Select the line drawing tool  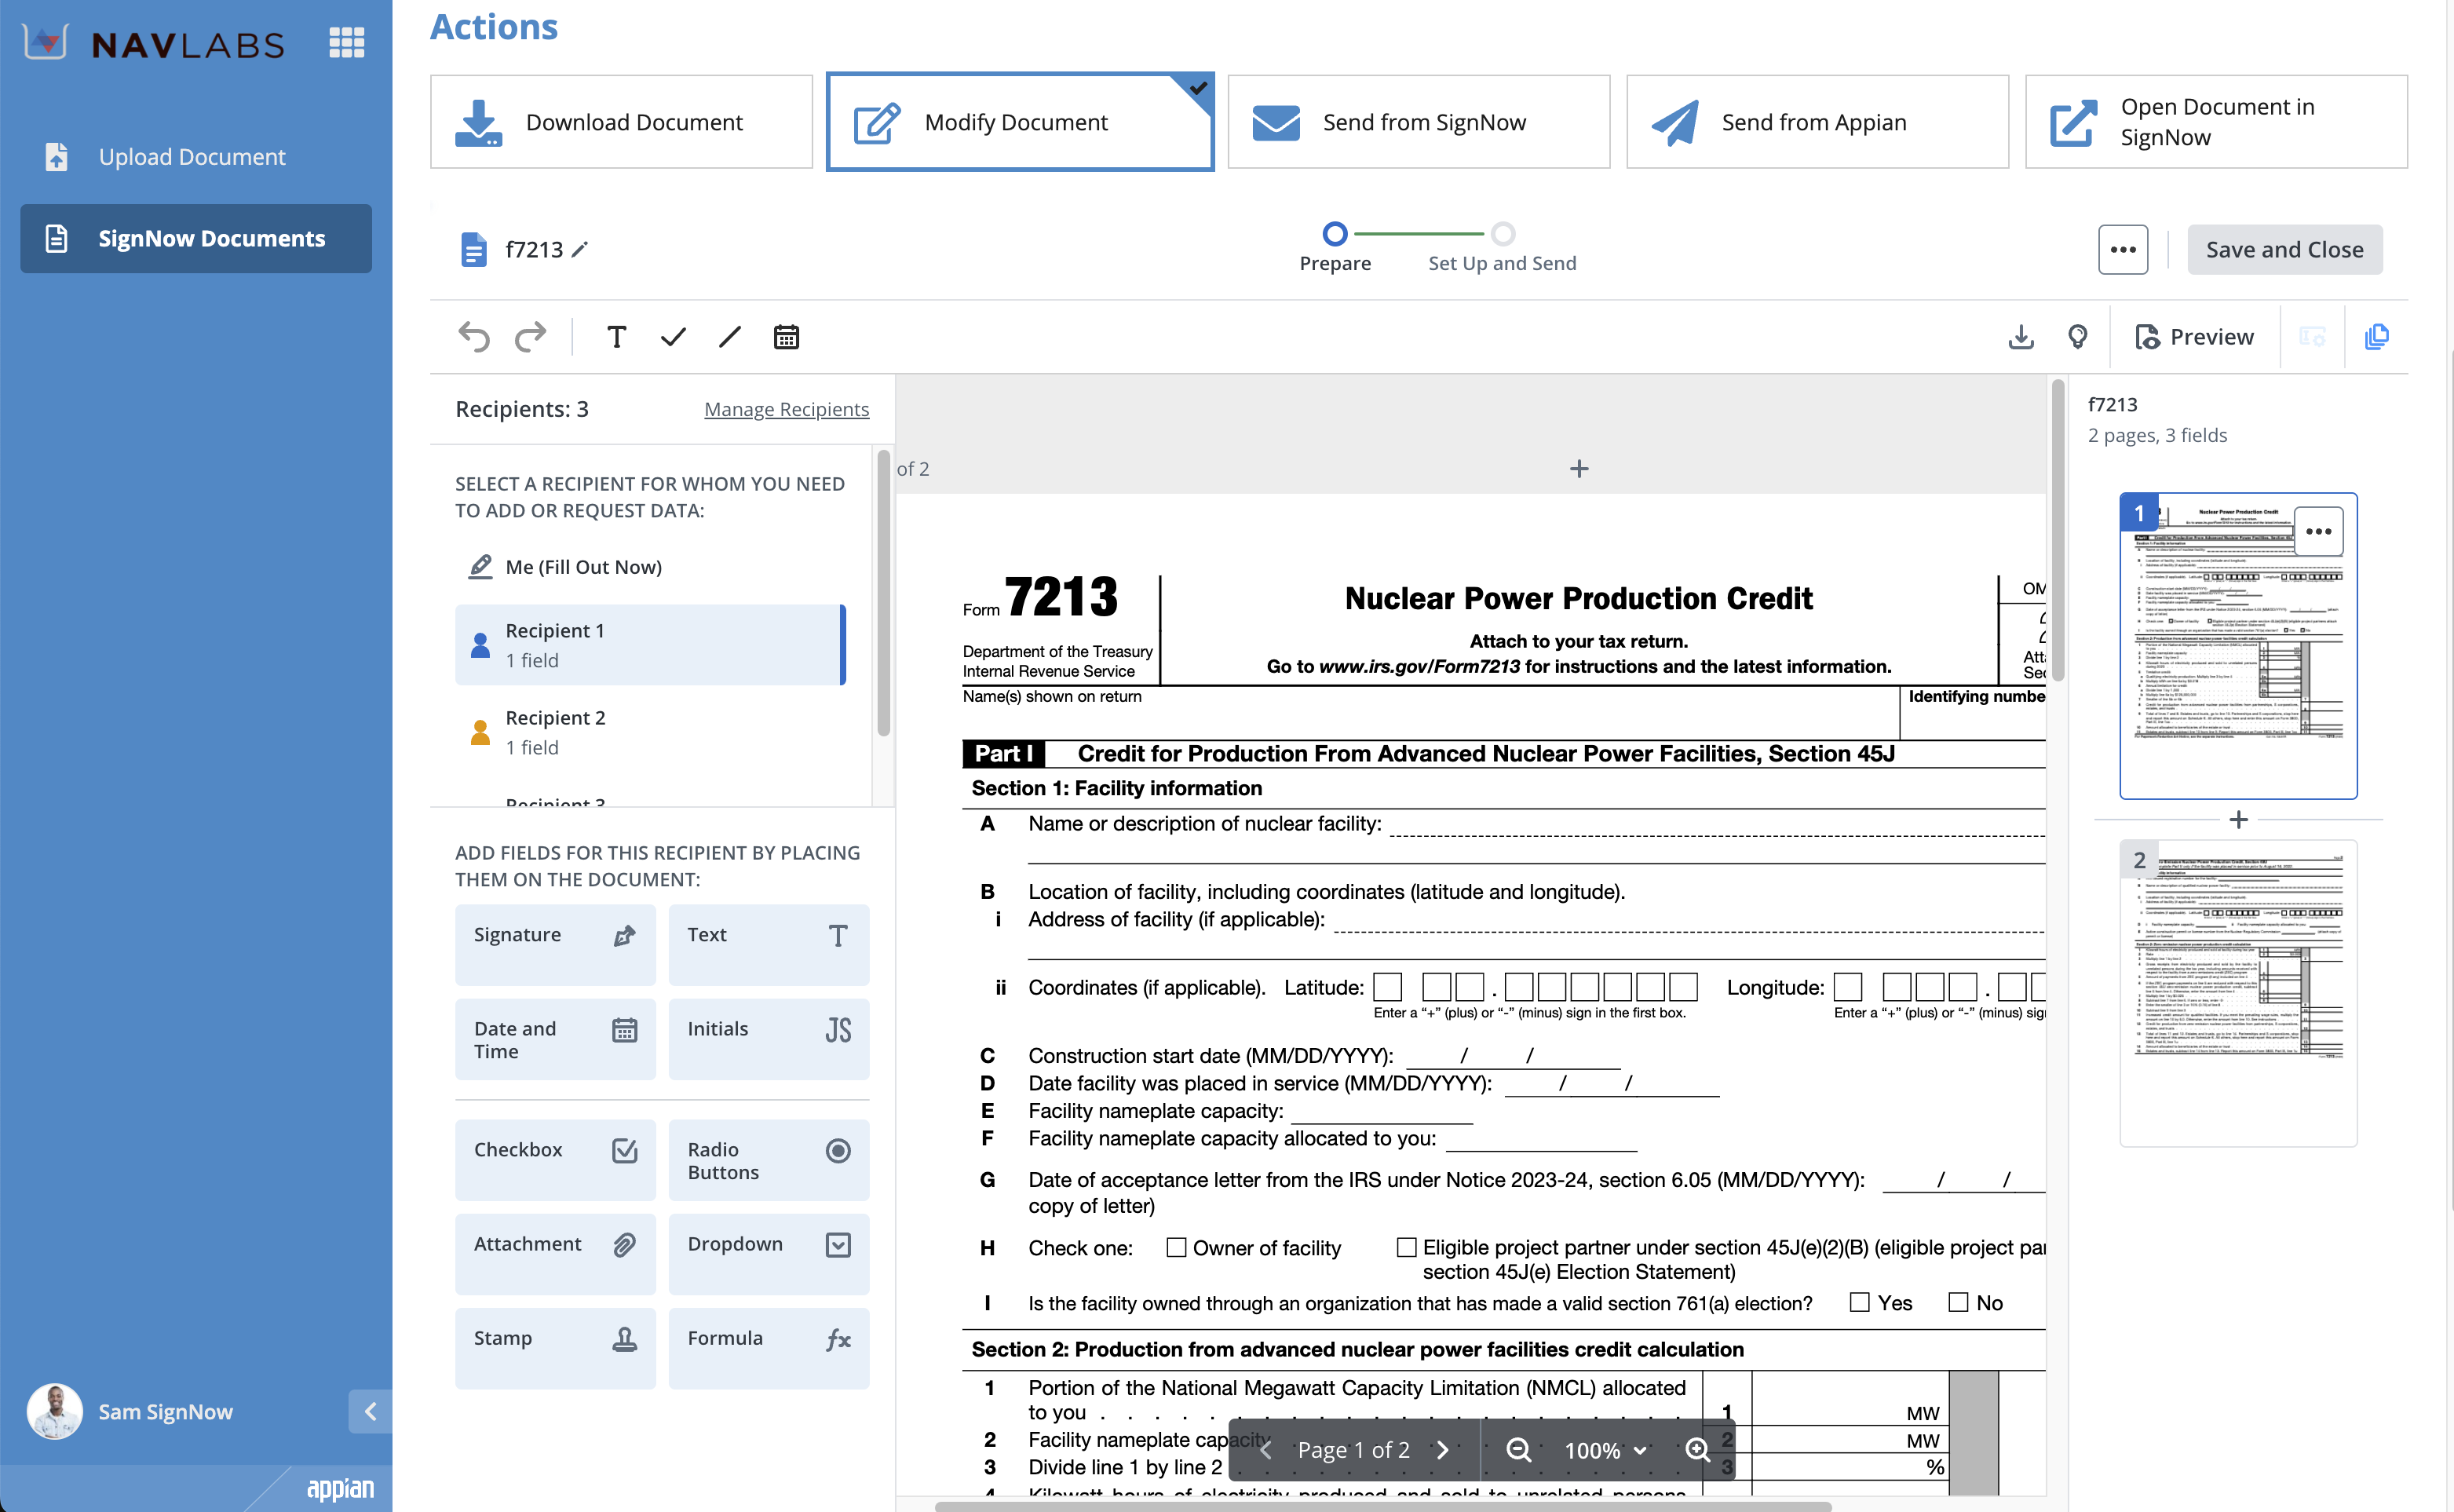tap(729, 337)
